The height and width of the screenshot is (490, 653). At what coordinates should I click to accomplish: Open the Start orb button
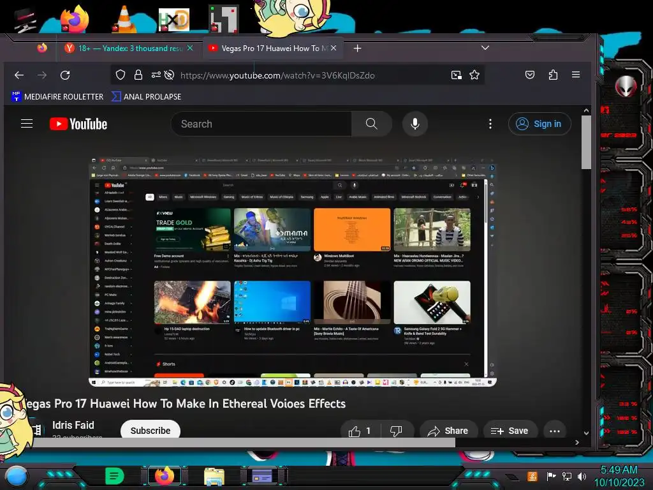[x=17, y=476]
